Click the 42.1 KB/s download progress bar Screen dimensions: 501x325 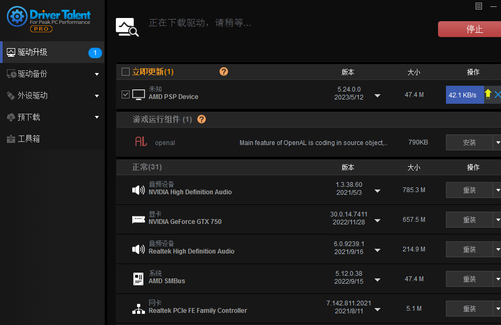pos(464,95)
